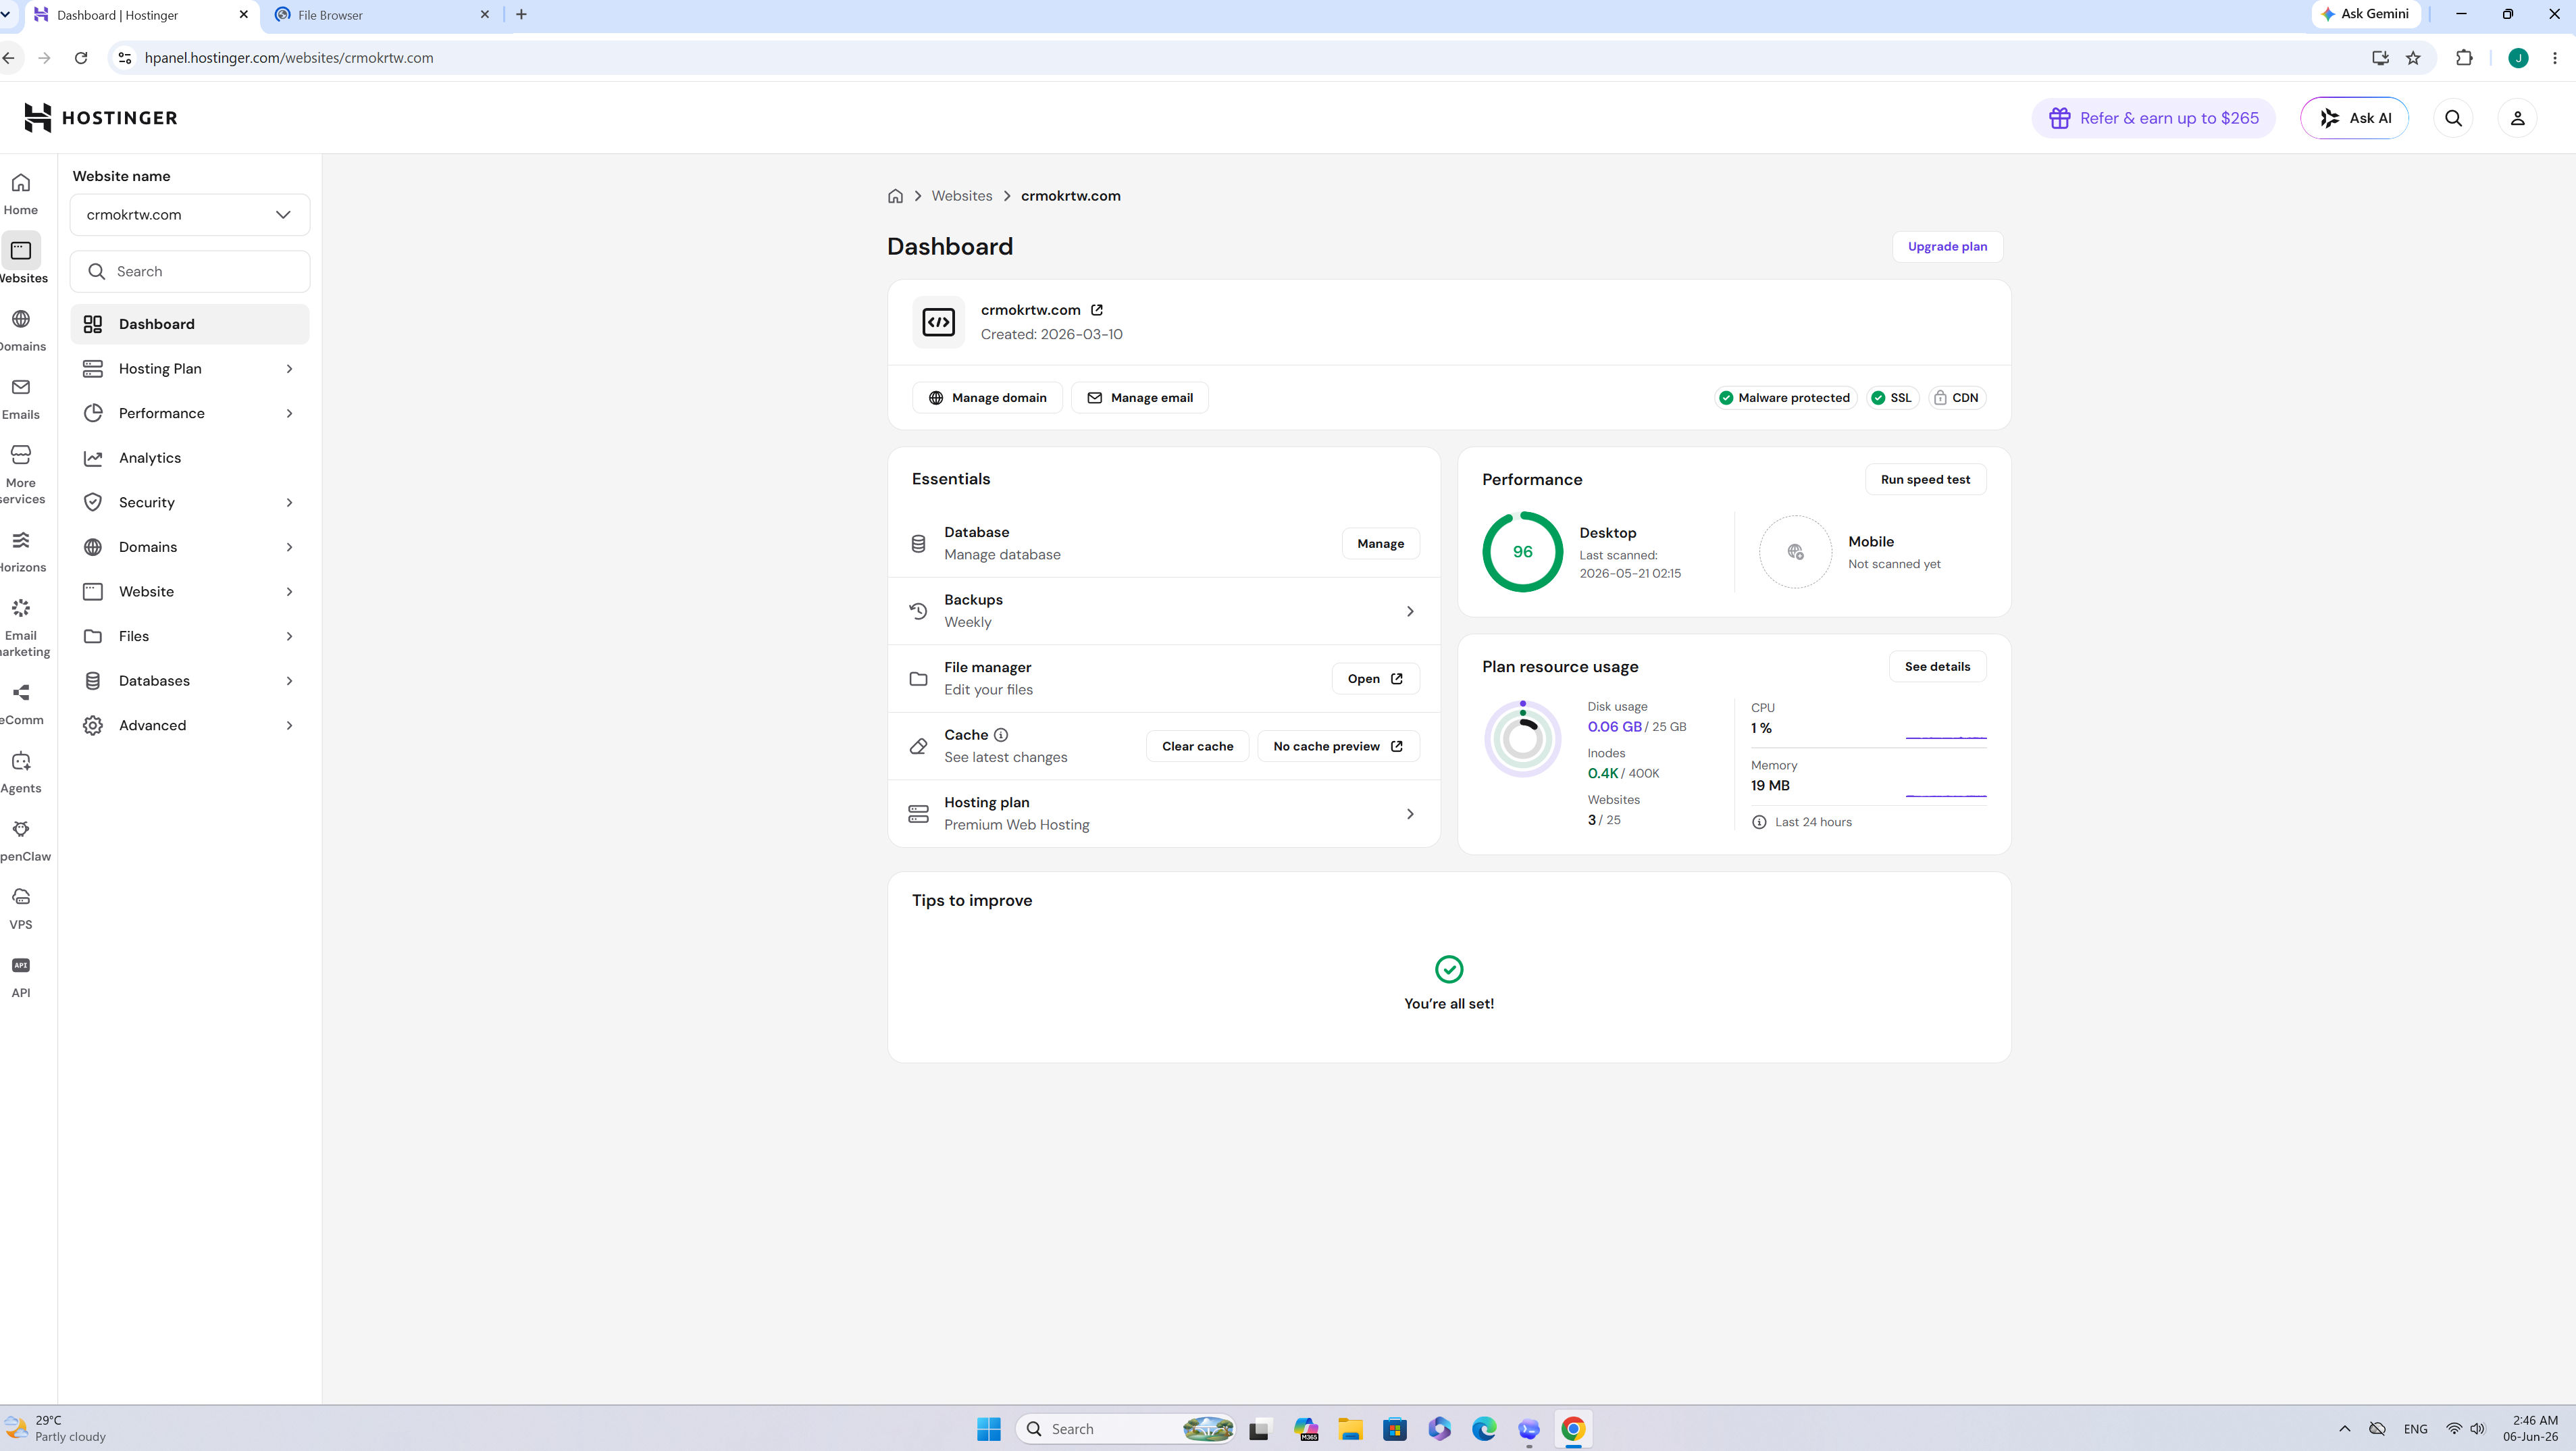Expand Security menu

(x=190, y=502)
